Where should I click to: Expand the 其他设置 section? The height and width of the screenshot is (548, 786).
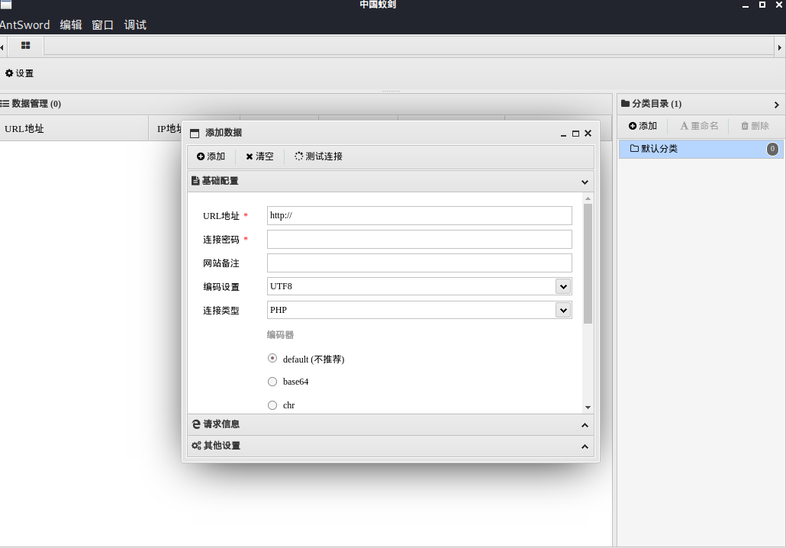click(x=585, y=446)
